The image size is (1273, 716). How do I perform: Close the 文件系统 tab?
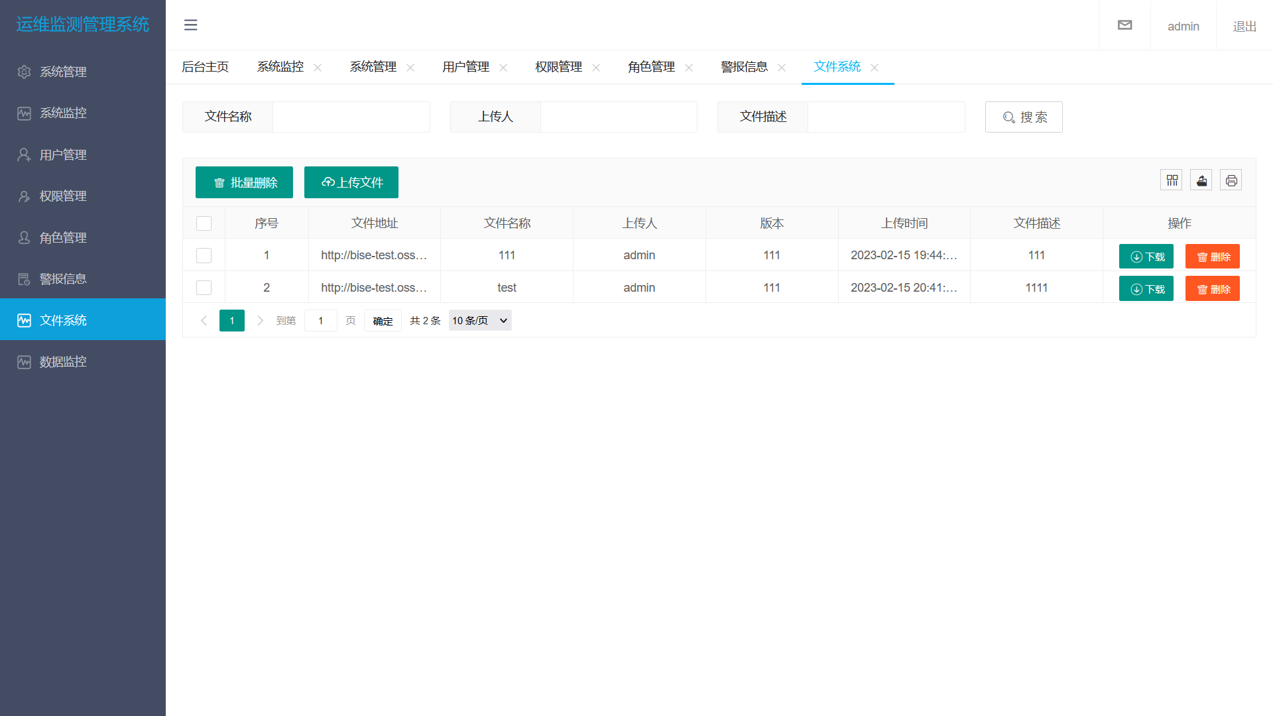[875, 68]
